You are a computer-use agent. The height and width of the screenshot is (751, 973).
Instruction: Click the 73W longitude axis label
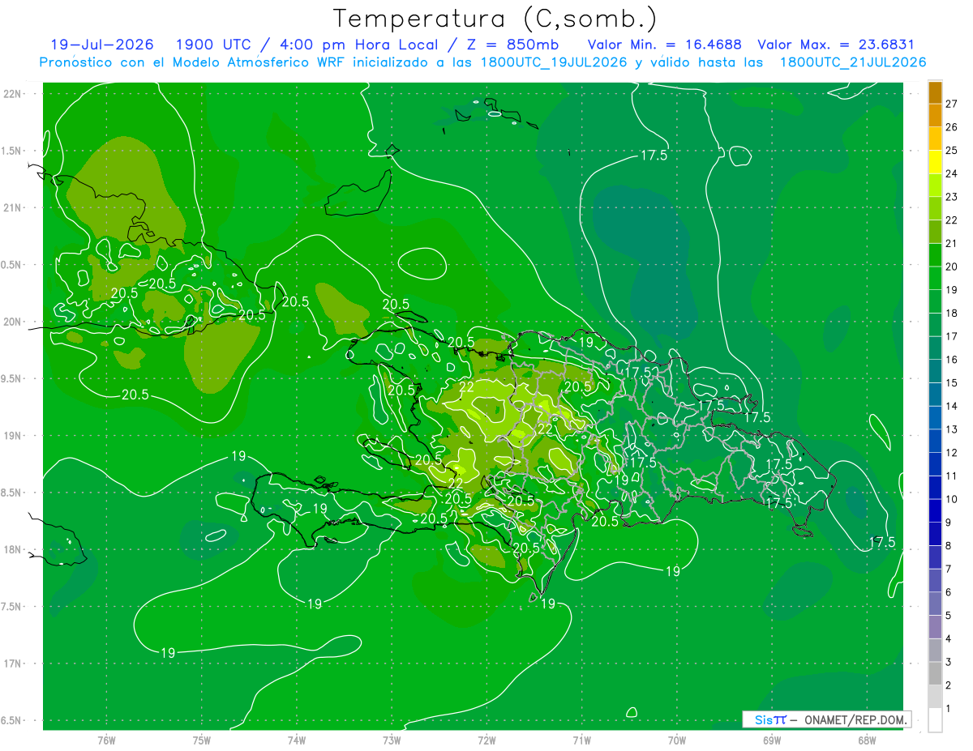point(392,740)
